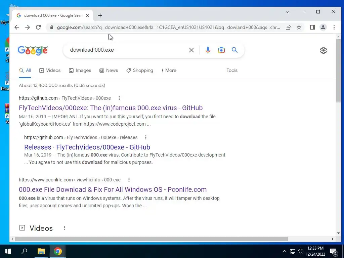Open the Chrome profile avatar menu
The height and width of the screenshot is (258, 344).
pyautogui.click(x=323, y=27)
